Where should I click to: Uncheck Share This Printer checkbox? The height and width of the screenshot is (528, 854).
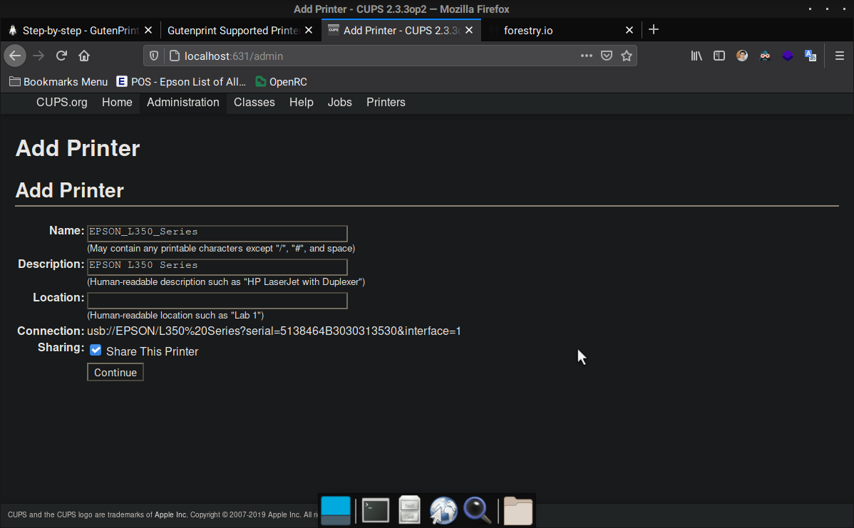point(96,350)
